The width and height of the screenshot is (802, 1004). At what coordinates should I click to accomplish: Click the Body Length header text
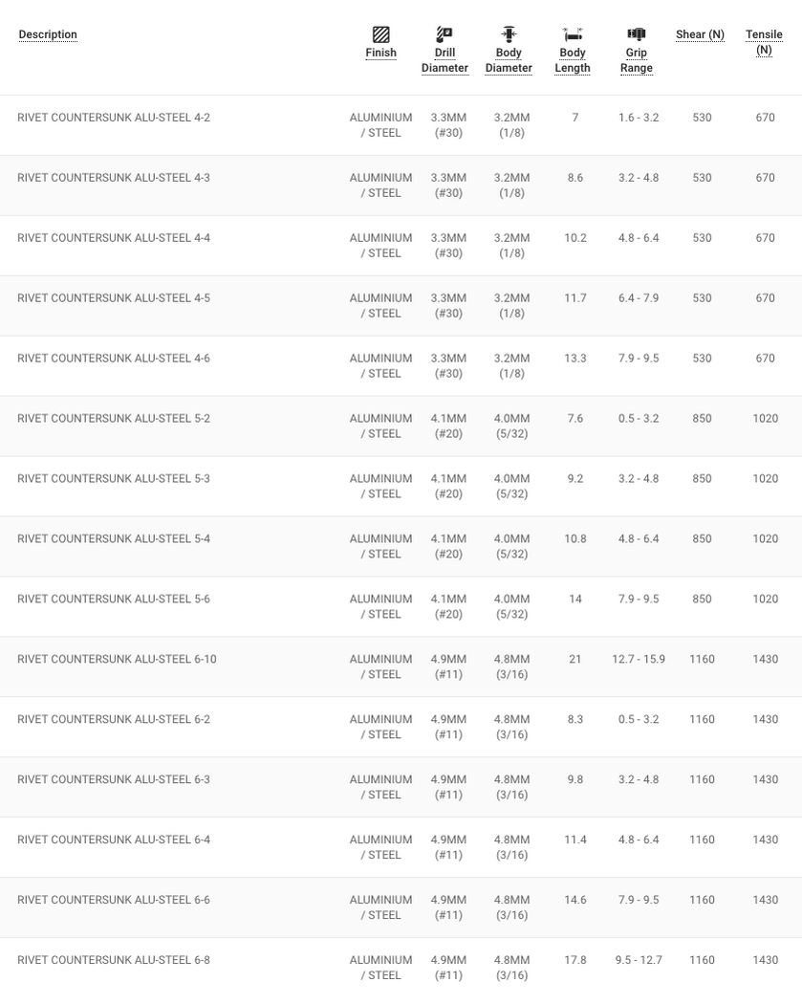(x=573, y=60)
